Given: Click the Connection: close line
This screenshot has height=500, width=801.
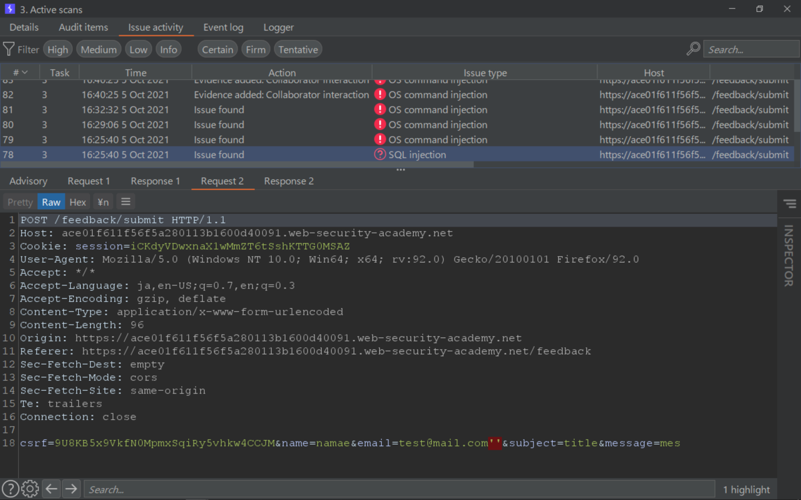Looking at the screenshot, I should coord(78,417).
